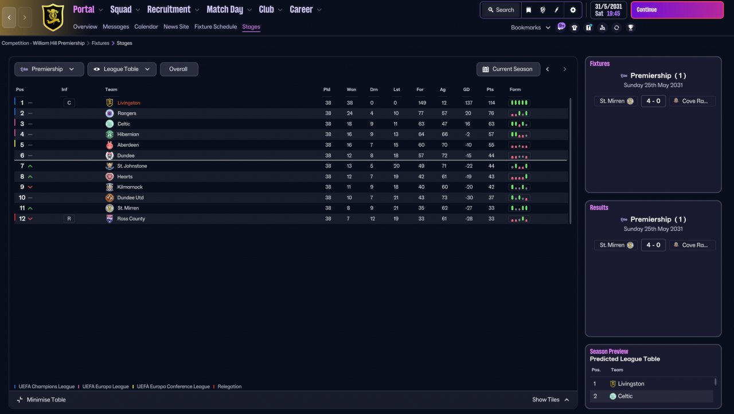Open the Premiership stage dropdown

(49, 69)
